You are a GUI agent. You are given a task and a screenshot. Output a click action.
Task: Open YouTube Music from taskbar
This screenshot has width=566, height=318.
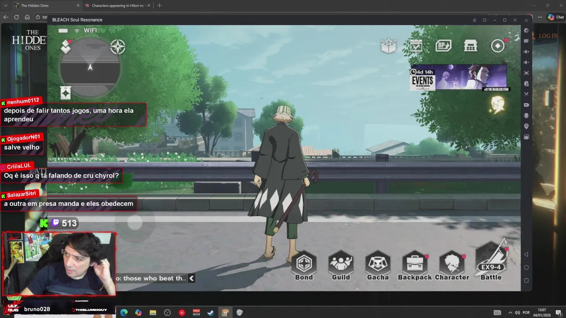point(182,313)
